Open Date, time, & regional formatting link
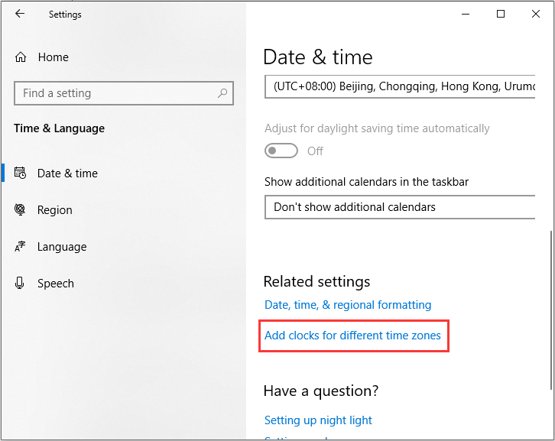This screenshot has height=441, width=555. (348, 305)
